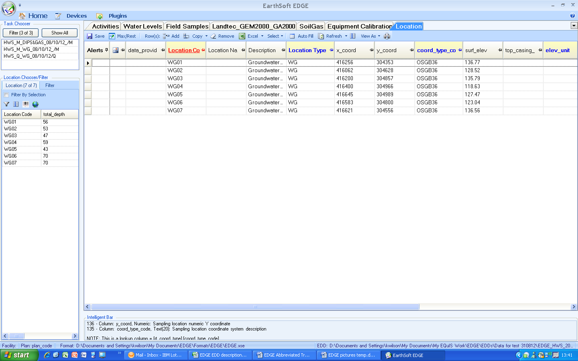Pin the Location Name column

[243, 50]
